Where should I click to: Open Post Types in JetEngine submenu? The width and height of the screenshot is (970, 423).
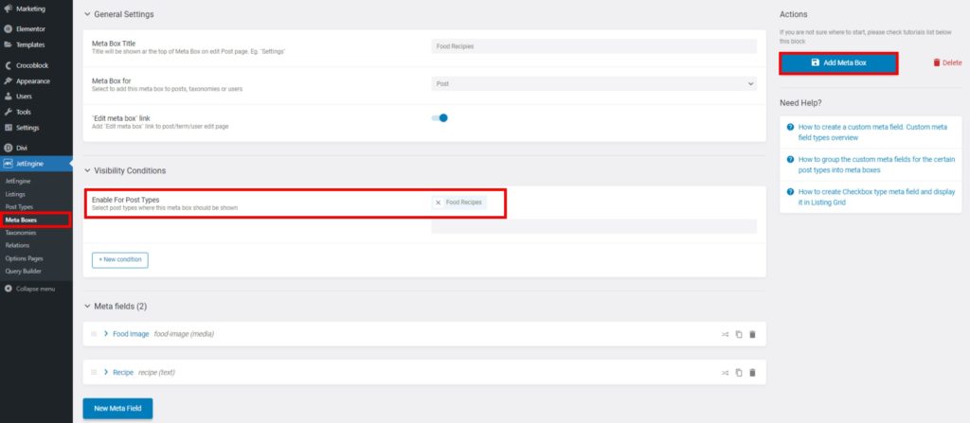pos(19,206)
